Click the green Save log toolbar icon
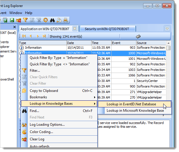179x152 pixels. (12, 20)
